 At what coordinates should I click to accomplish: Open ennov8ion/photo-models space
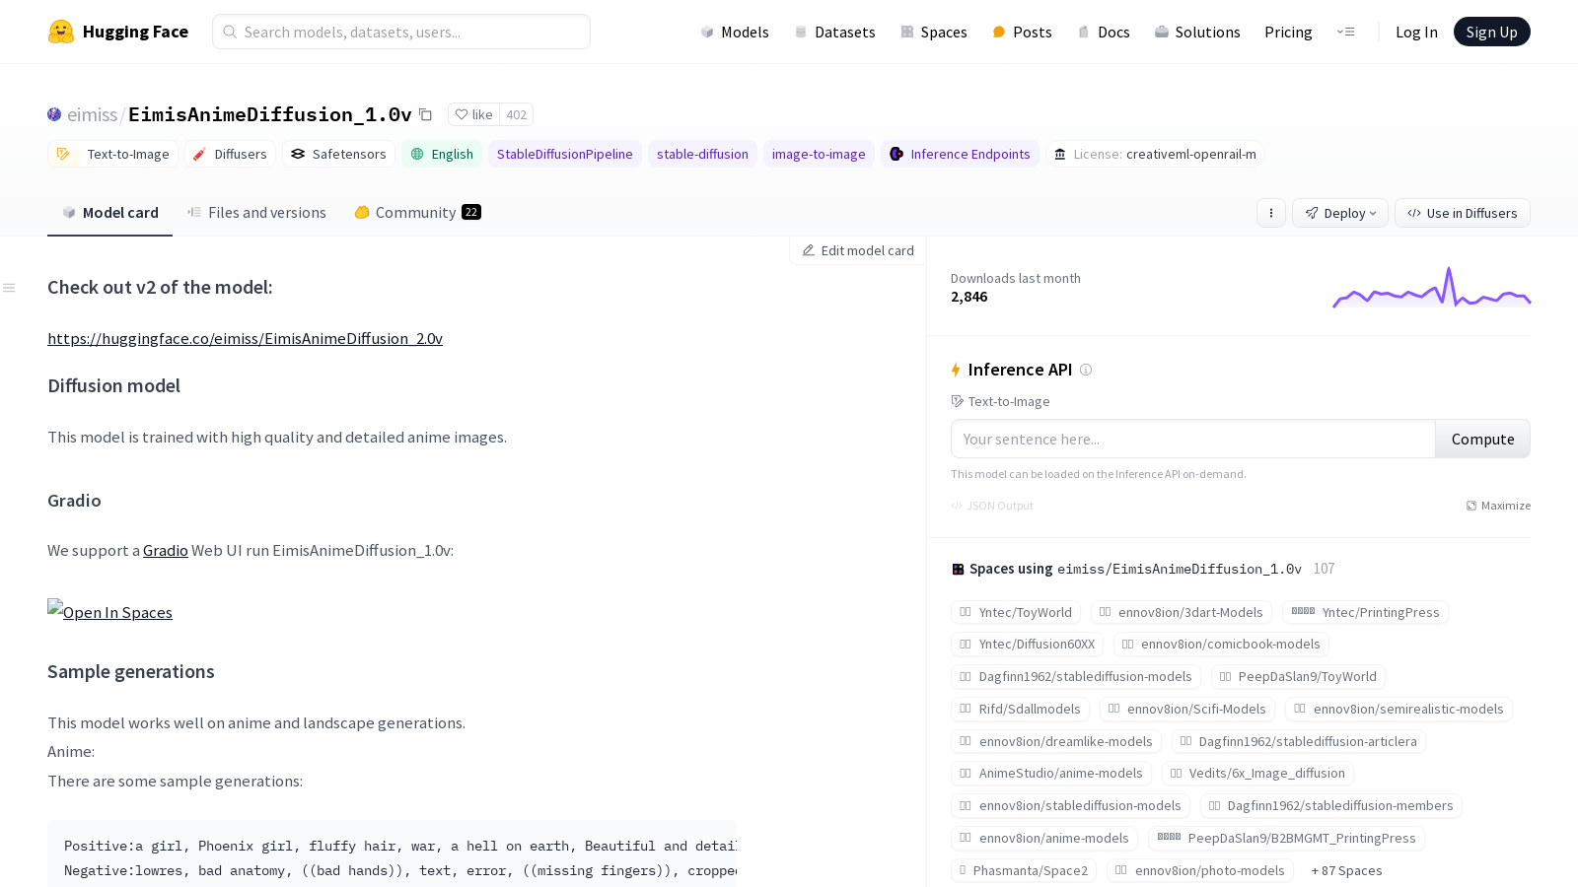tap(1200, 870)
